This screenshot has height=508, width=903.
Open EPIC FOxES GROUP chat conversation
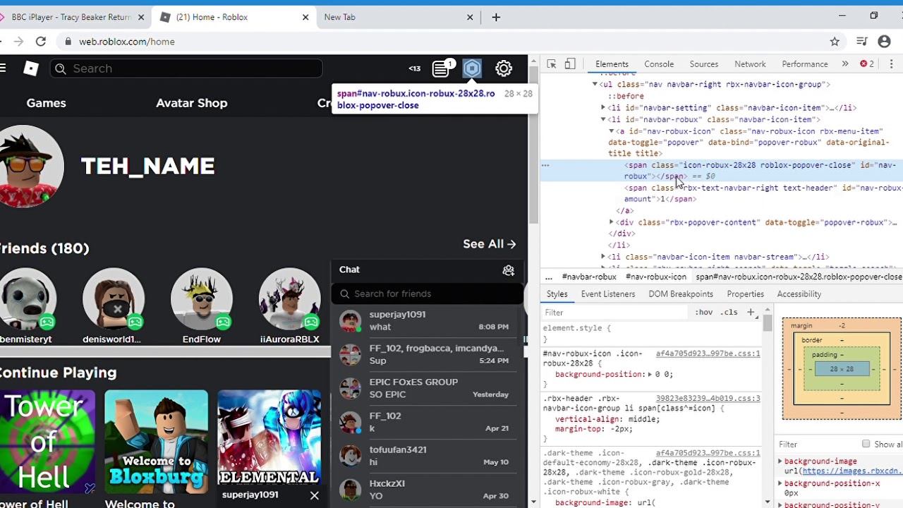coord(428,388)
